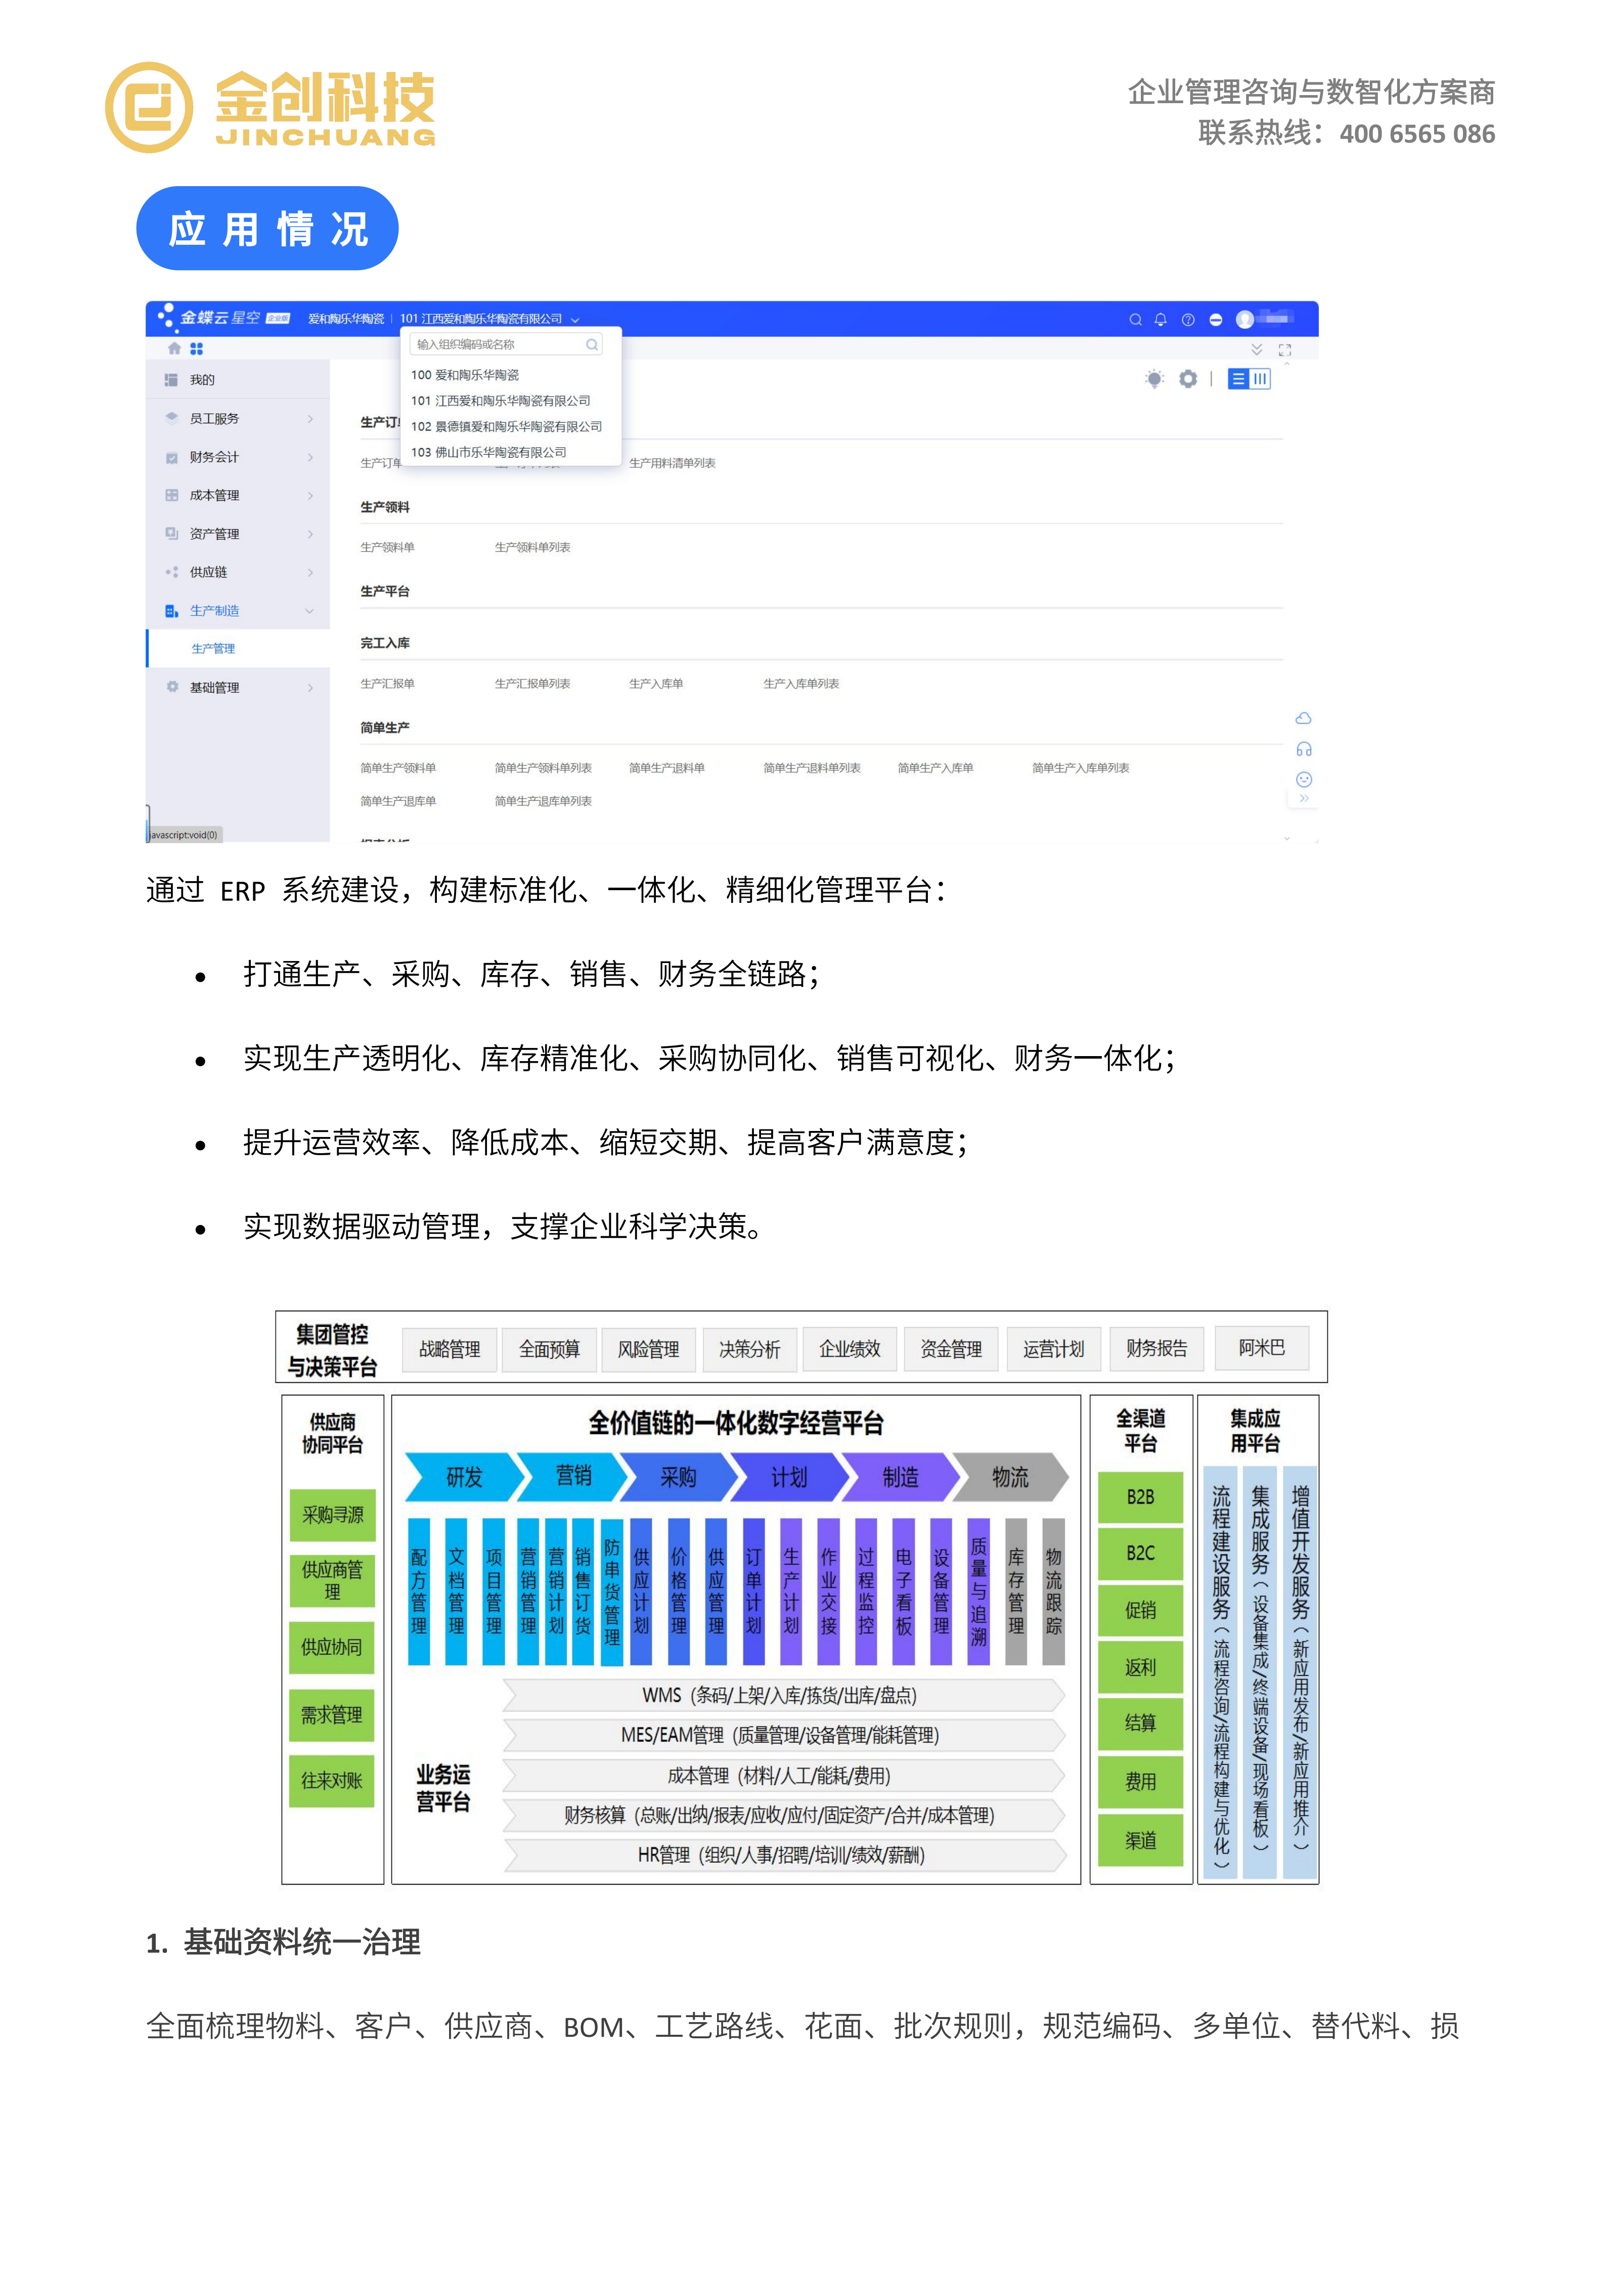
Task: Click the 输入组织编码或名称 search field
Action: click(x=505, y=344)
